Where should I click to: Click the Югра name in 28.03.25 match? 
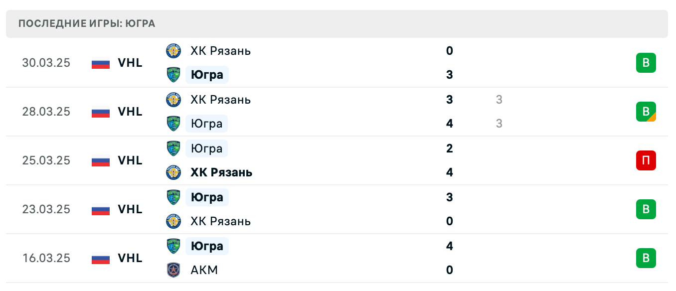[x=206, y=124]
